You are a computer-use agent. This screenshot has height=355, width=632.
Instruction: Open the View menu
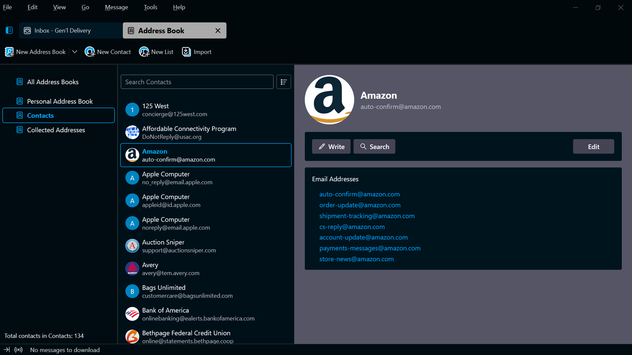(x=59, y=7)
